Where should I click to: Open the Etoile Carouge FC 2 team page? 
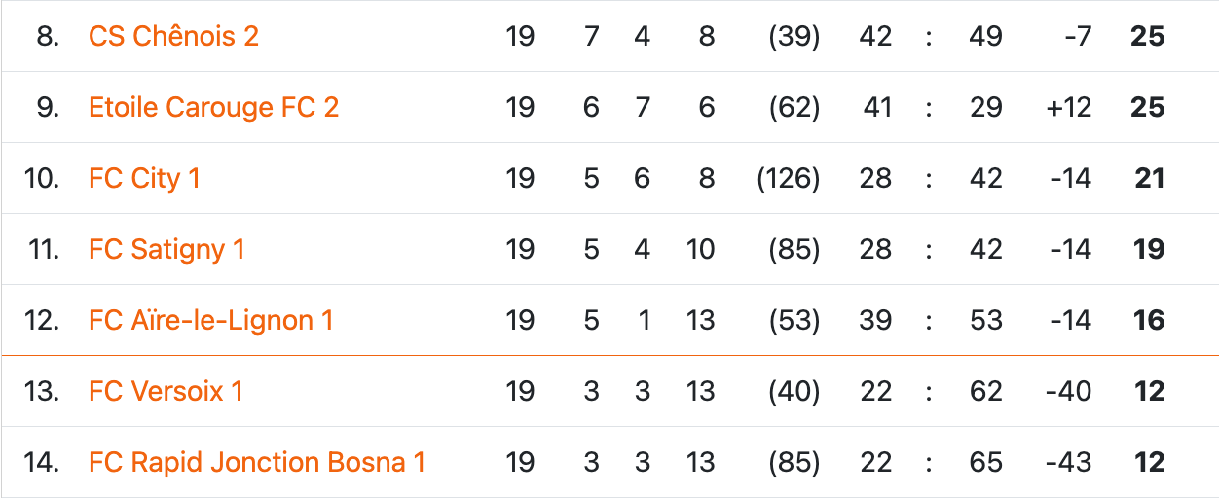pyautogui.click(x=213, y=108)
